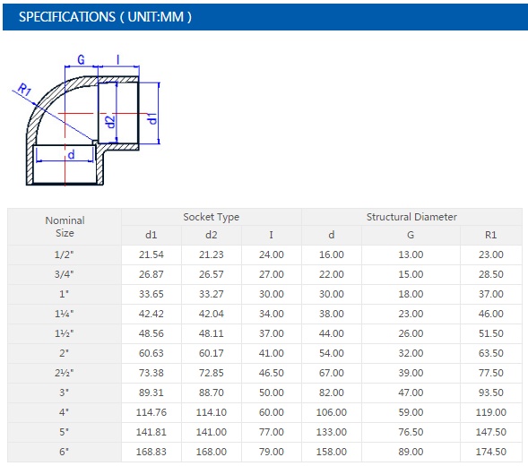Screen dimensions: 528x466
Task: Click the cell value 147.50
Action: click(x=490, y=432)
